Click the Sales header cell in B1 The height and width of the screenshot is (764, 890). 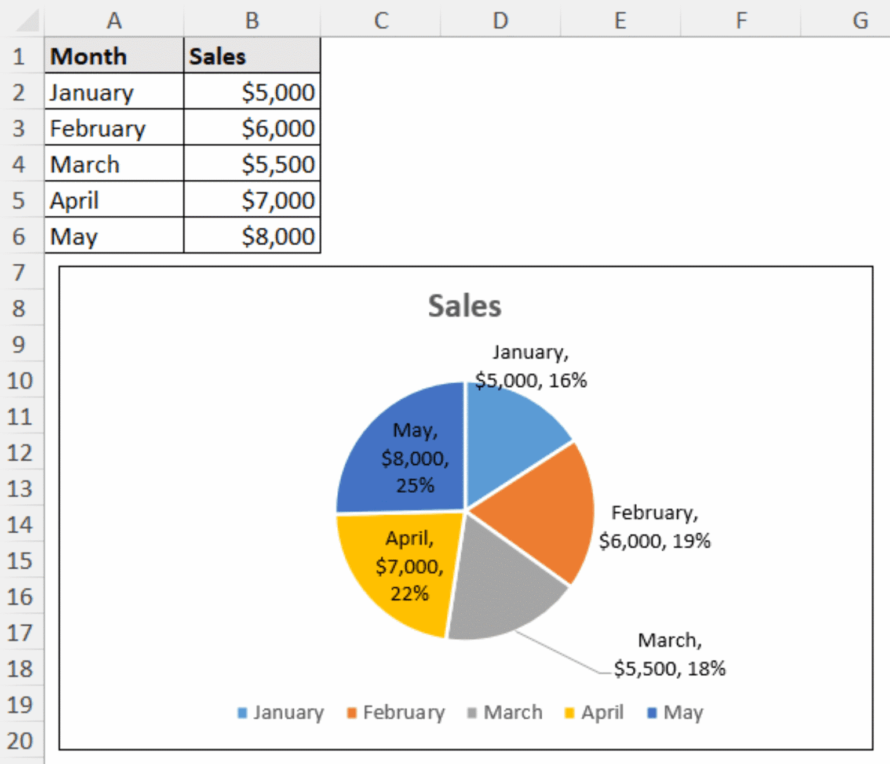252,56
